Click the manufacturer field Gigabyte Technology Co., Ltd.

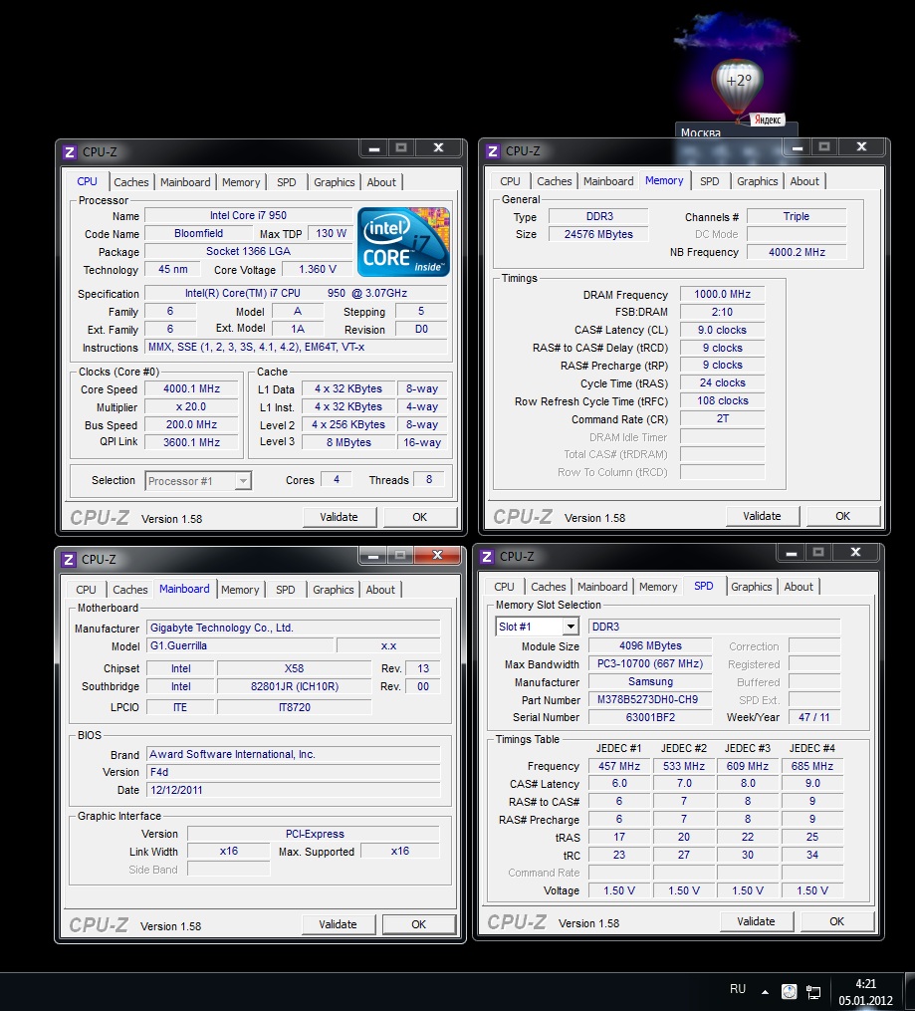tap(293, 628)
